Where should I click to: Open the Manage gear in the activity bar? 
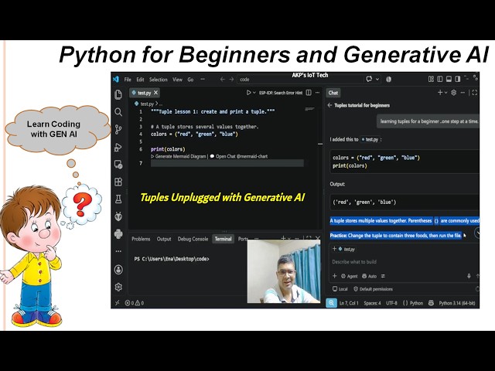pyautogui.click(x=118, y=287)
